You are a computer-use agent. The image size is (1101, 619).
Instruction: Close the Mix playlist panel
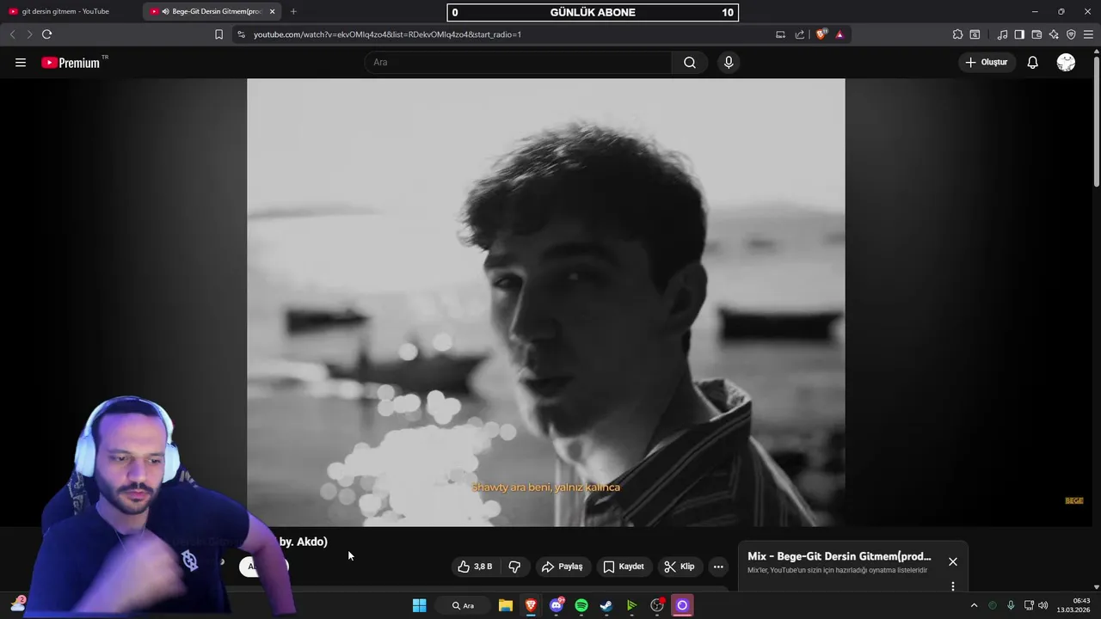point(953,561)
